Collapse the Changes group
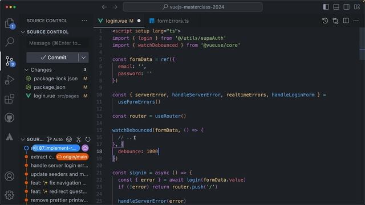Viewport: 365px width, 205px height. pyautogui.click(x=26, y=69)
